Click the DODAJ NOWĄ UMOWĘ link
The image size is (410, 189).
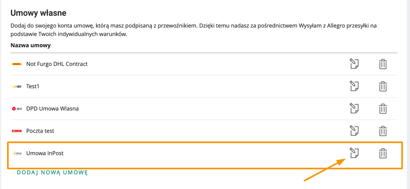(x=52, y=173)
